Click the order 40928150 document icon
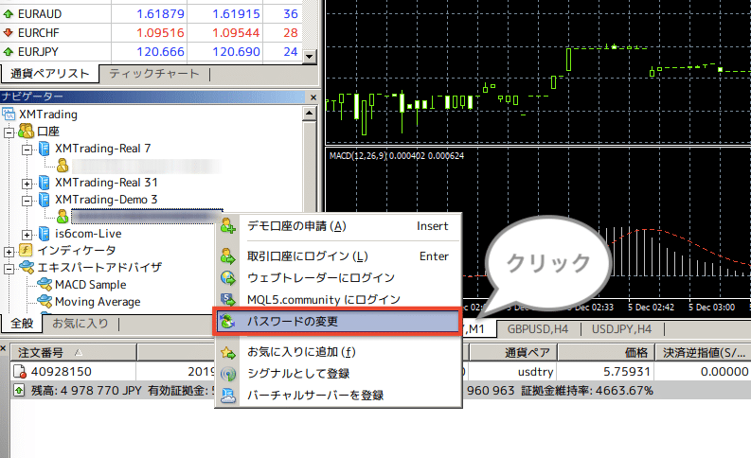The width and height of the screenshot is (751, 458). click(x=20, y=371)
